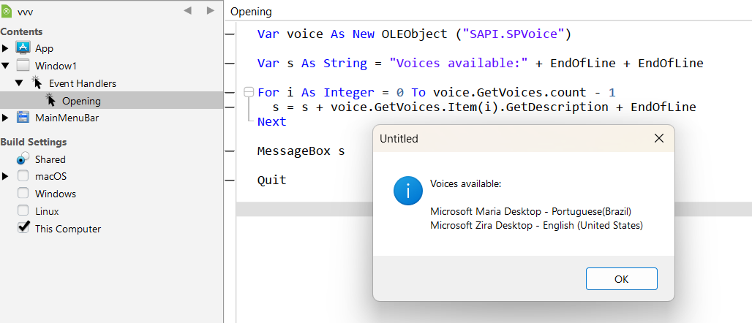Click the blue info icon in dialog
The image size is (752, 323).
click(407, 190)
